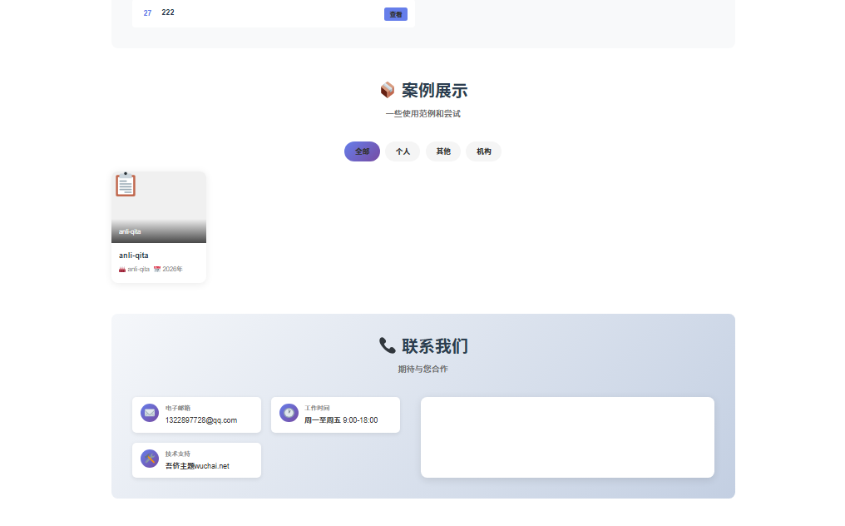Viewport: 845px width, 526px height.
Task: Click the clock icon for 工作时间
Action: (x=289, y=413)
